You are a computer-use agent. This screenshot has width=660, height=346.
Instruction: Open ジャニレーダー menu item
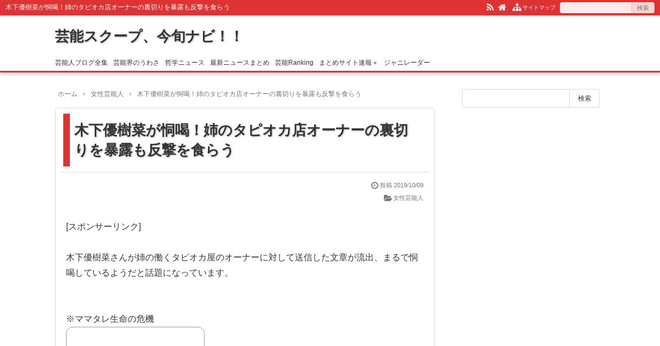(x=407, y=63)
